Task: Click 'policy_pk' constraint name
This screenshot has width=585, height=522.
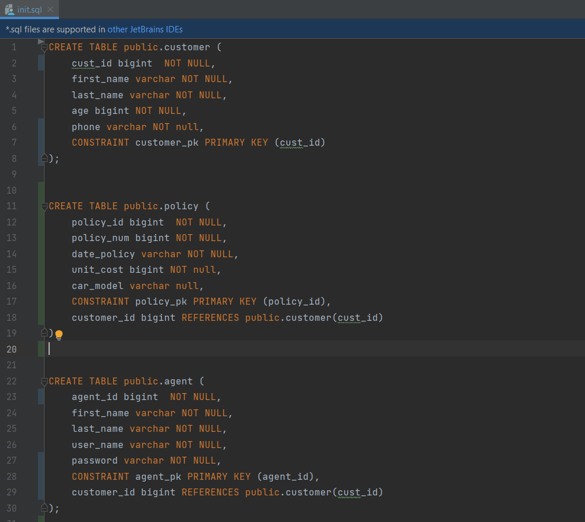Action: [161, 302]
